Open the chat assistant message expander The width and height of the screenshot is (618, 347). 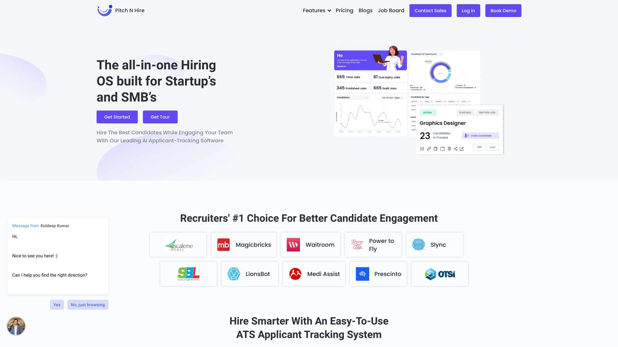tap(16, 326)
